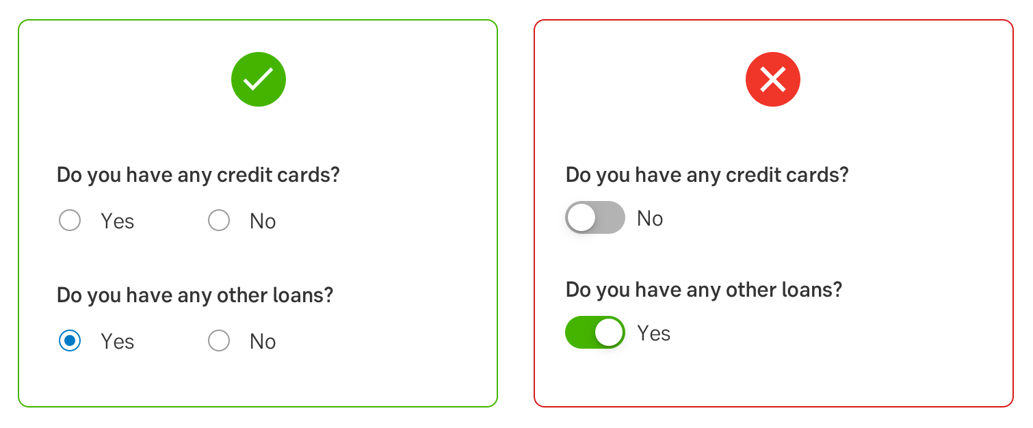Click 'Yes' text label in other loans radio group
The height and width of the screenshot is (428, 1033).
point(118,341)
